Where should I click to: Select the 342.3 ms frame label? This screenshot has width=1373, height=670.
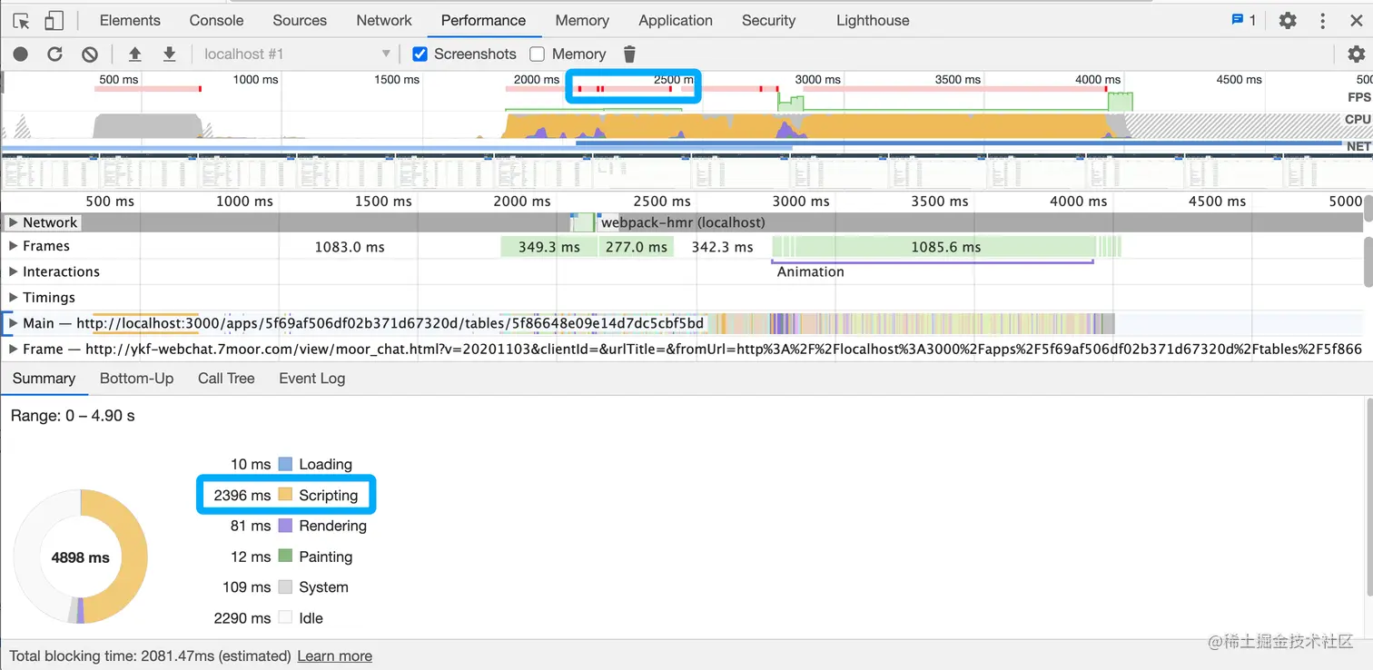point(722,247)
